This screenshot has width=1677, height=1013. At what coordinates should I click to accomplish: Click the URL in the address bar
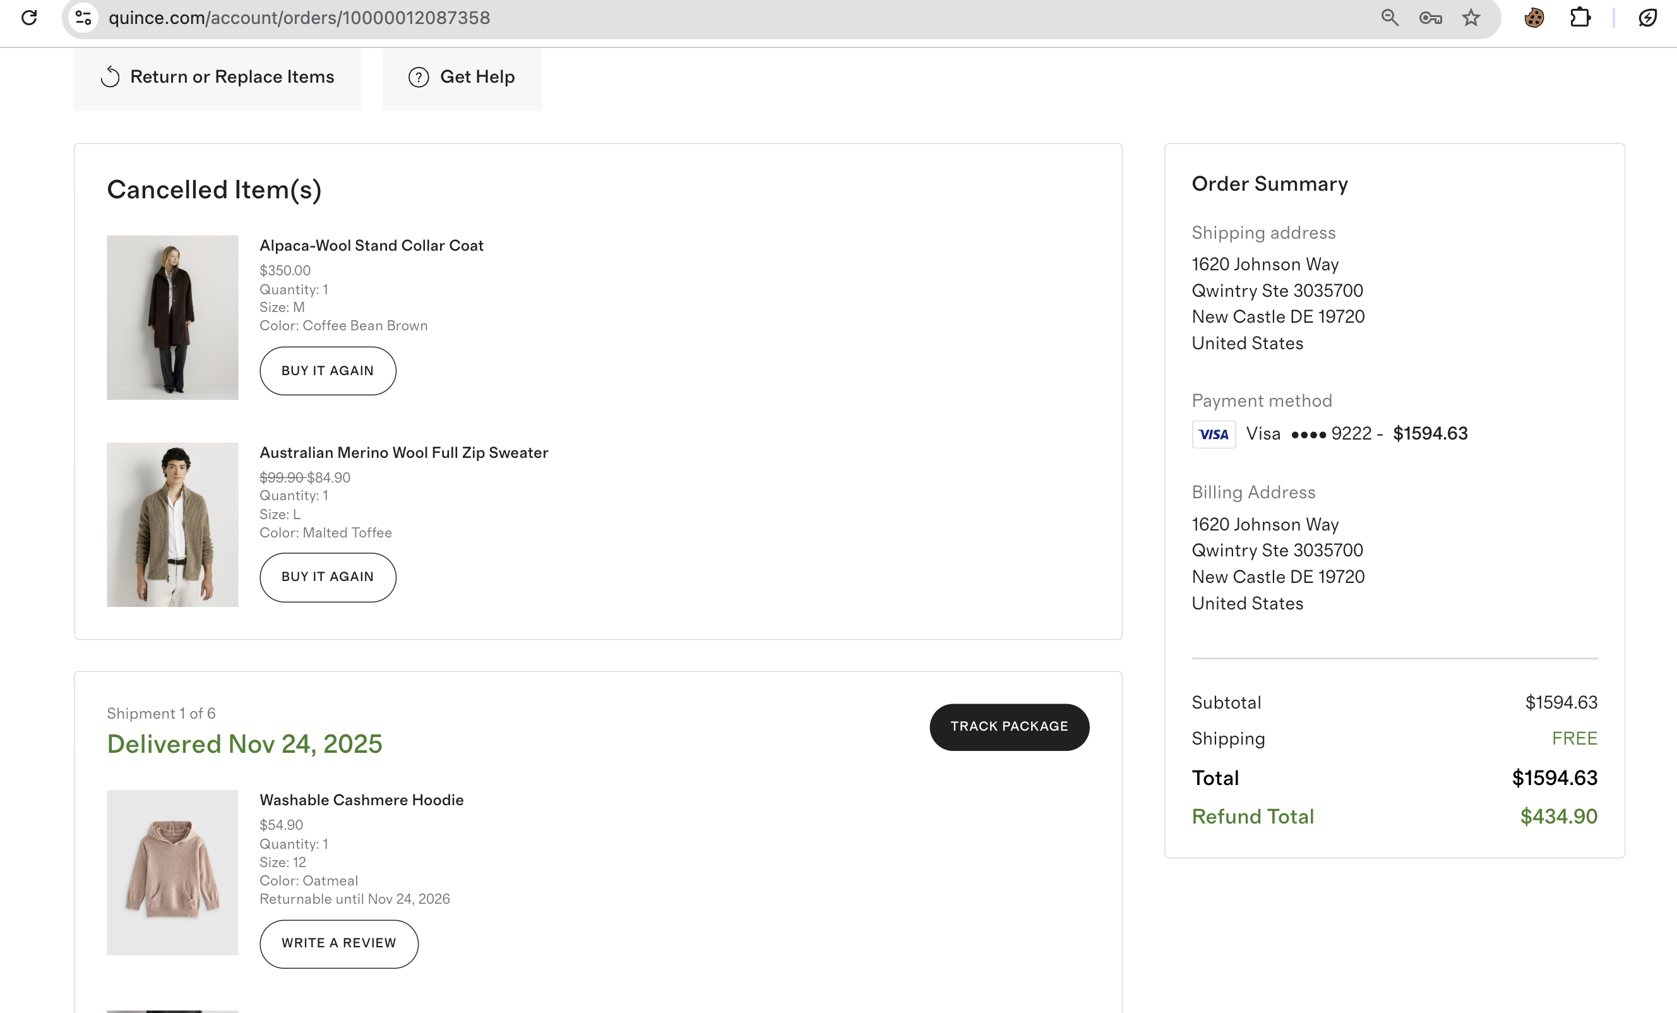coord(299,18)
